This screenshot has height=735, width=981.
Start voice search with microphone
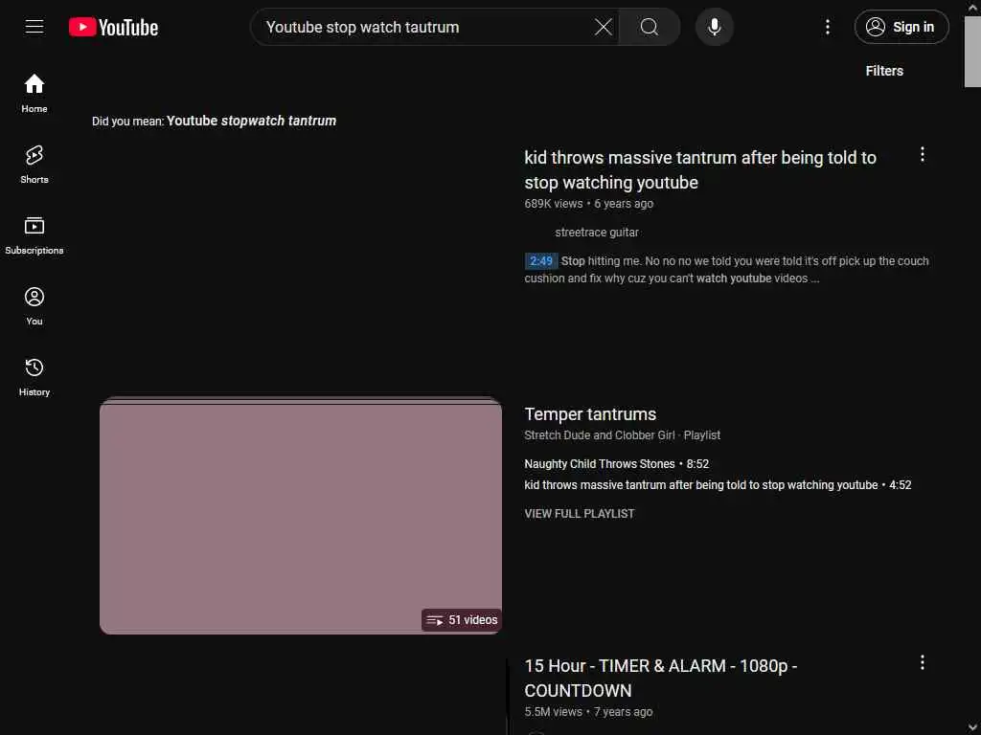(715, 27)
